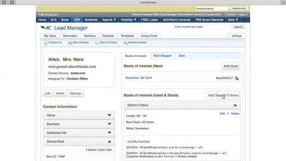Screen dimensions: 286x161
Task: Go to Home in navigation bar
Action: tap(42, 20)
